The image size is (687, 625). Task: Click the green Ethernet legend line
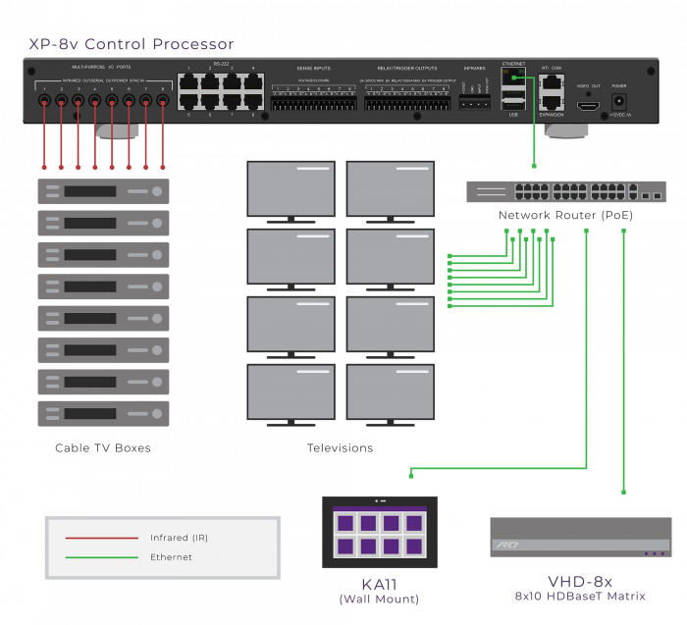click(101, 557)
